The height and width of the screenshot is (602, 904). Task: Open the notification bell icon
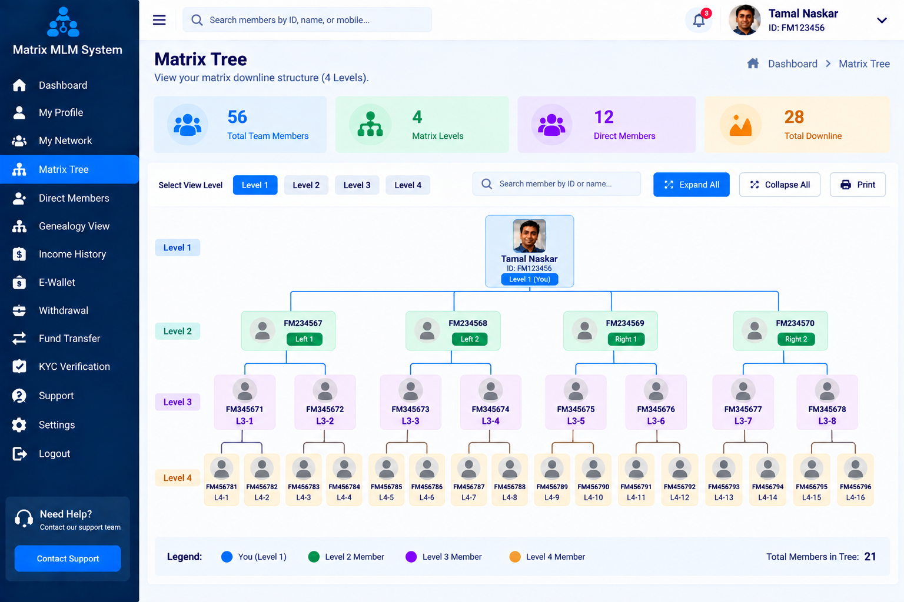click(x=699, y=21)
